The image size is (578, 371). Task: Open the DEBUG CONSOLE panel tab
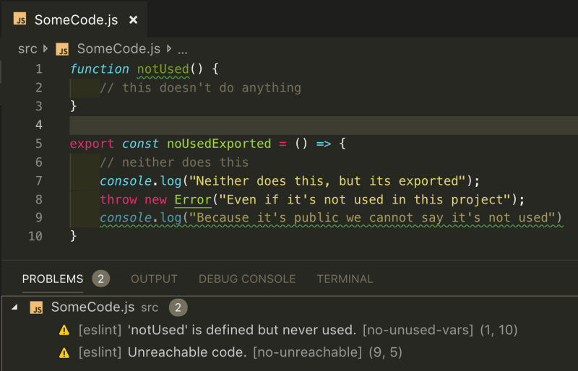tap(247, 279)
